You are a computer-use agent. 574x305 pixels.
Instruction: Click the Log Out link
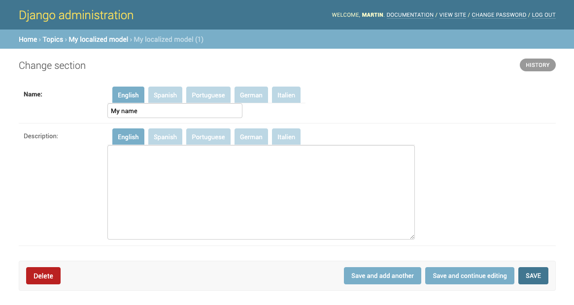pyautogui.click(x=543, y=15)
